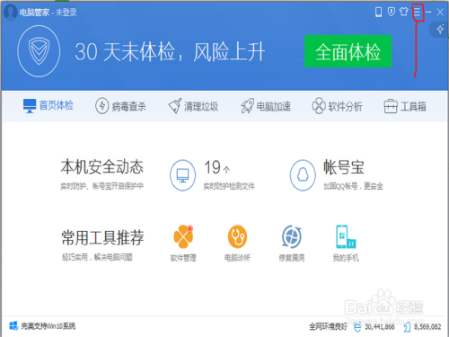Click the 常用工具推荐 heading

point(102,238)
